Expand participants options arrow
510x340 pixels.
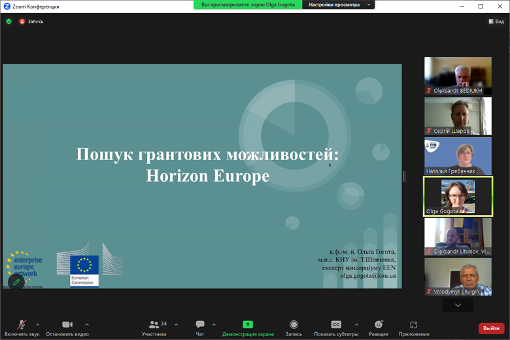(177, 324)
